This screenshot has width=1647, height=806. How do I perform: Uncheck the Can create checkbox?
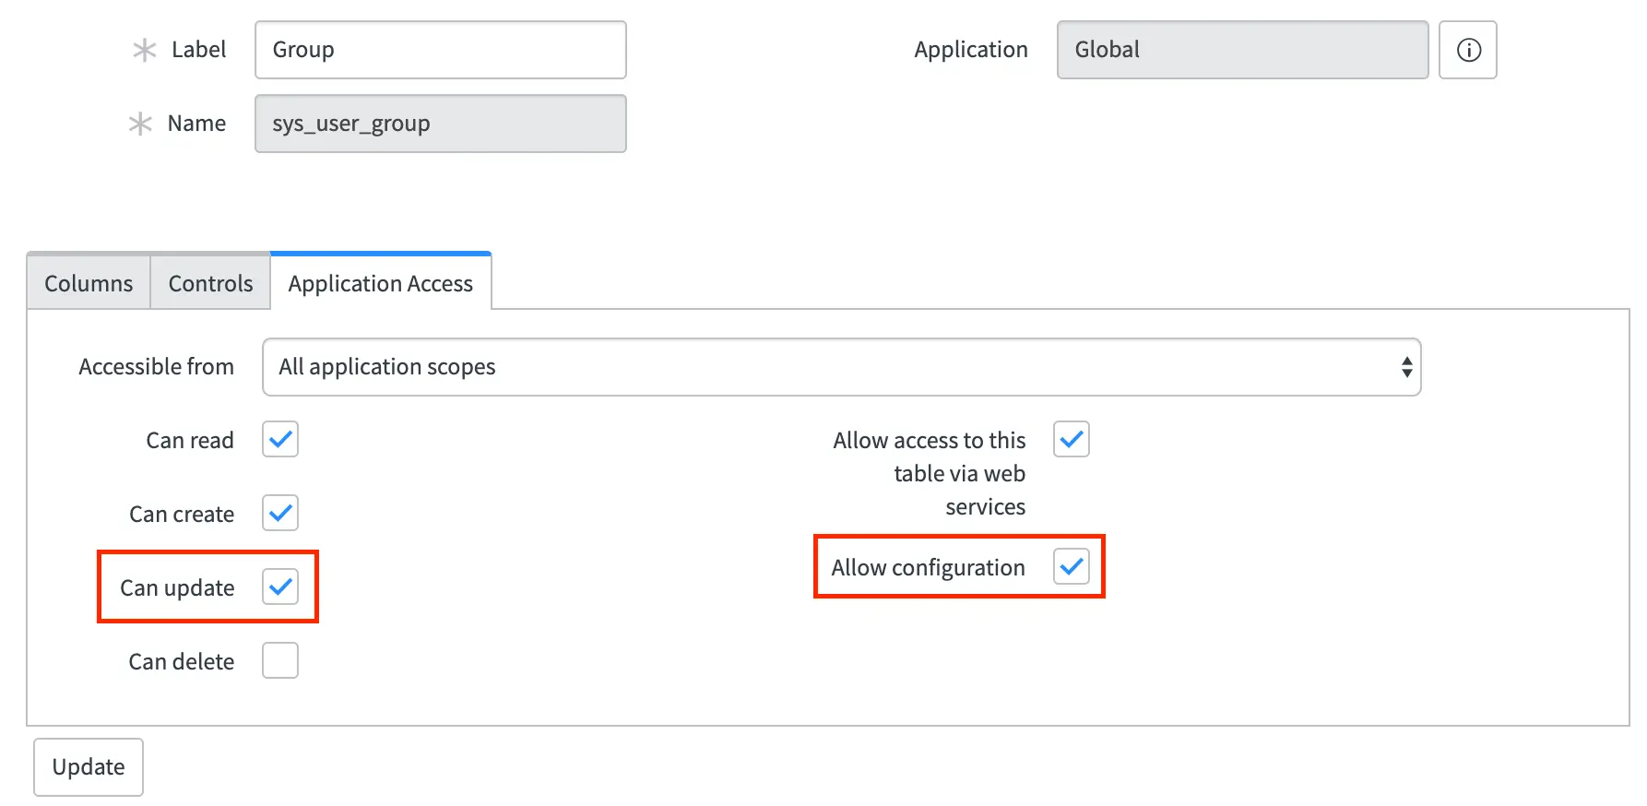[x=280, y=513]
